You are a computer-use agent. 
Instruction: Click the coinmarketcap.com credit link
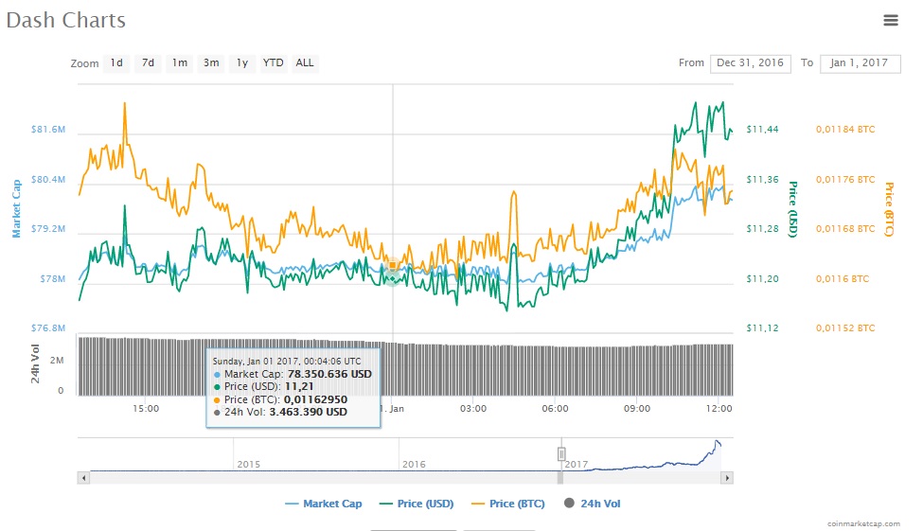[863, 523]
